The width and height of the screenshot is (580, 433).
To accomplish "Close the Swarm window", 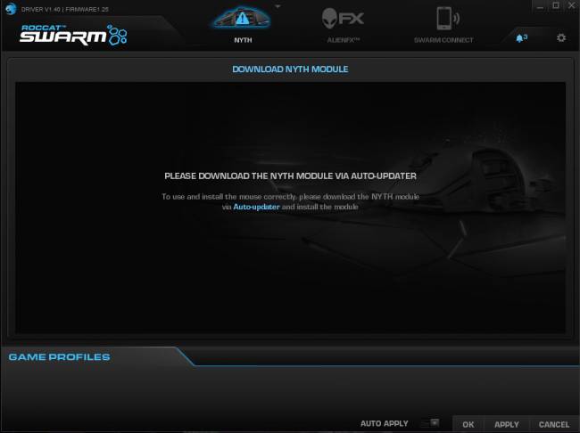I will (x=571, y=5).
